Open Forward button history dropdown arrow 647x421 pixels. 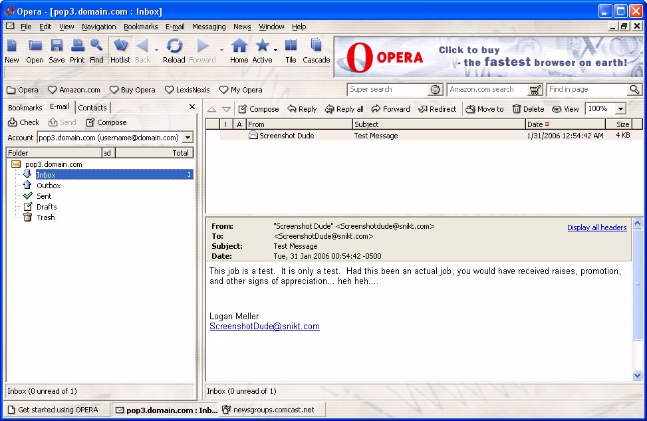click(221, 51)
